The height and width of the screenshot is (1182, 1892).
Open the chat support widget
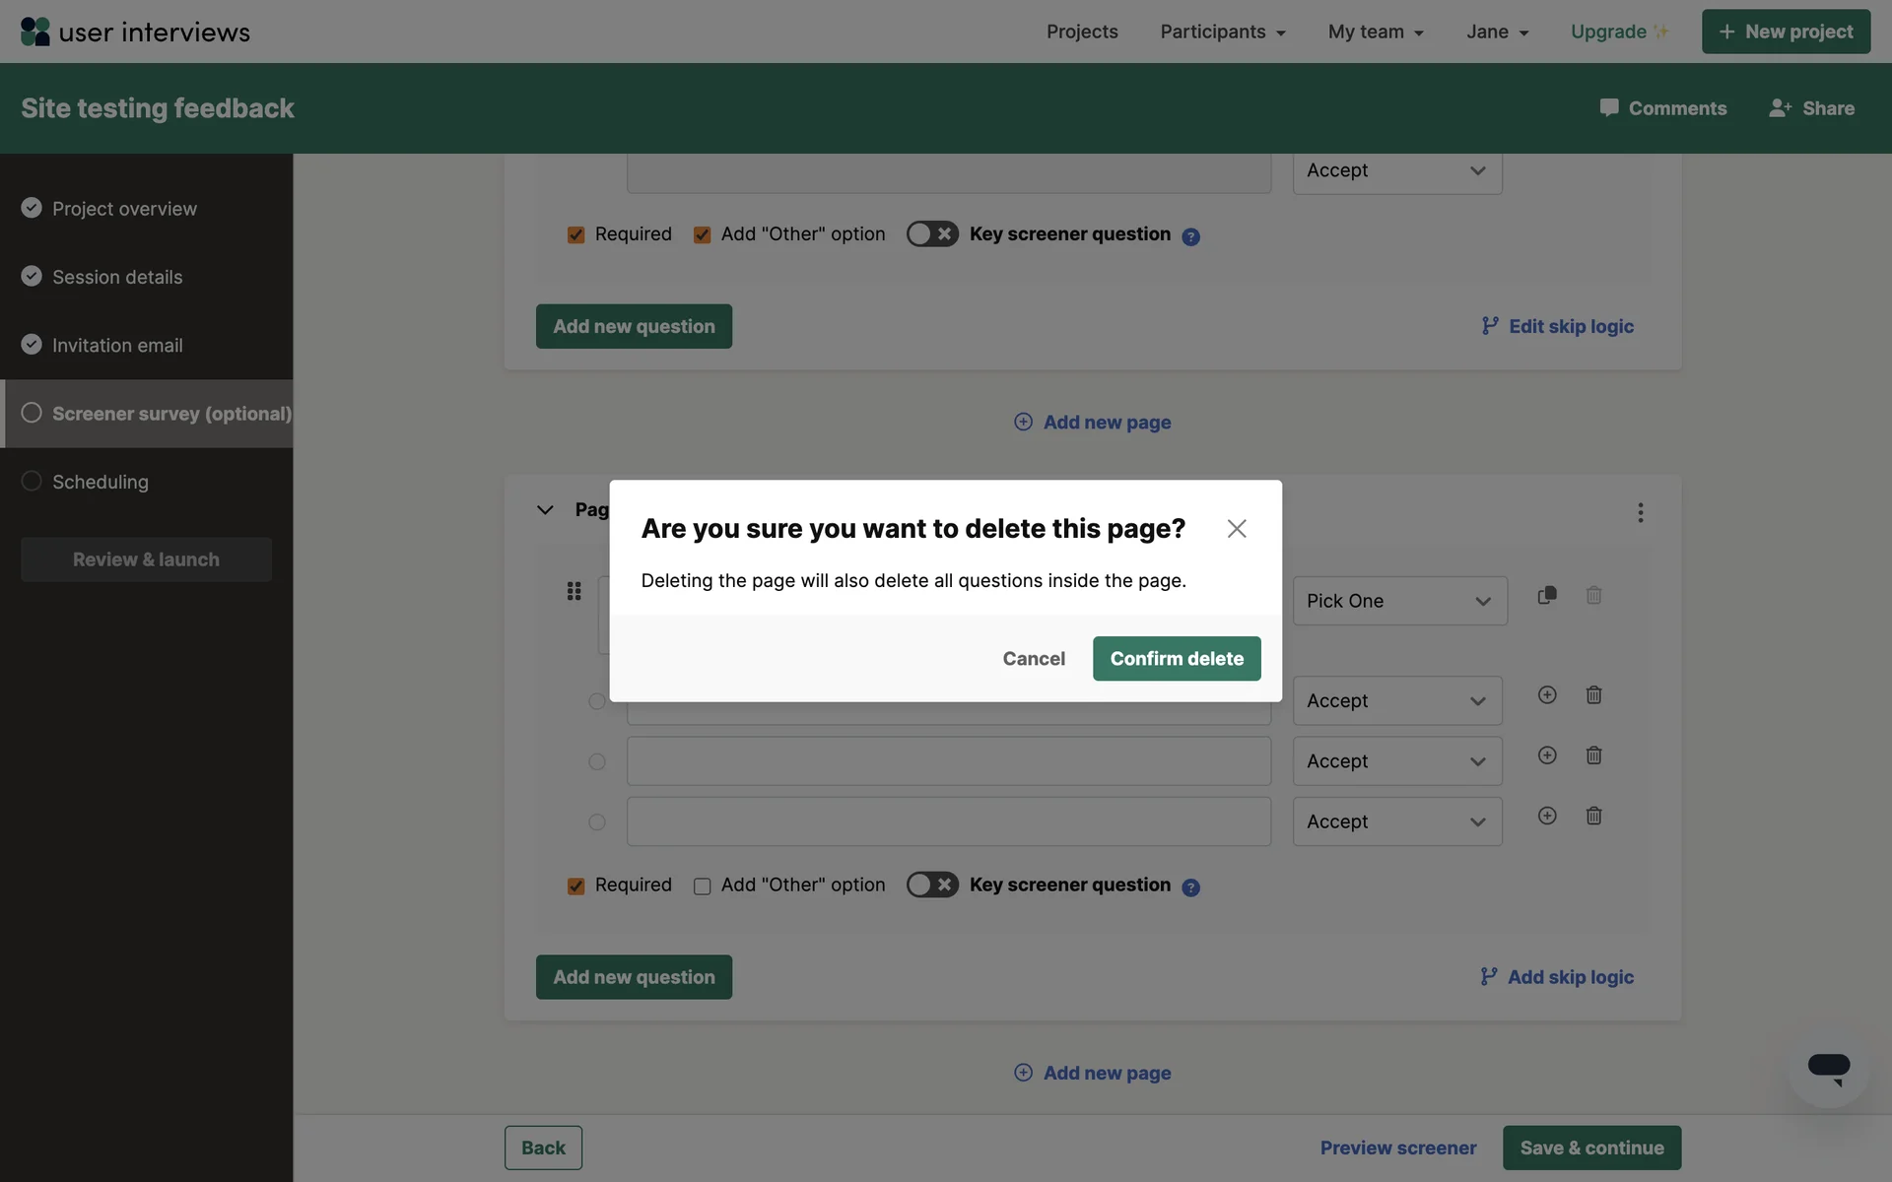coord(1828,1068)
